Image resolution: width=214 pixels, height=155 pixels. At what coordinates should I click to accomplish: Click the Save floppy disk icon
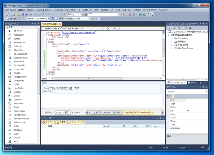23,14
